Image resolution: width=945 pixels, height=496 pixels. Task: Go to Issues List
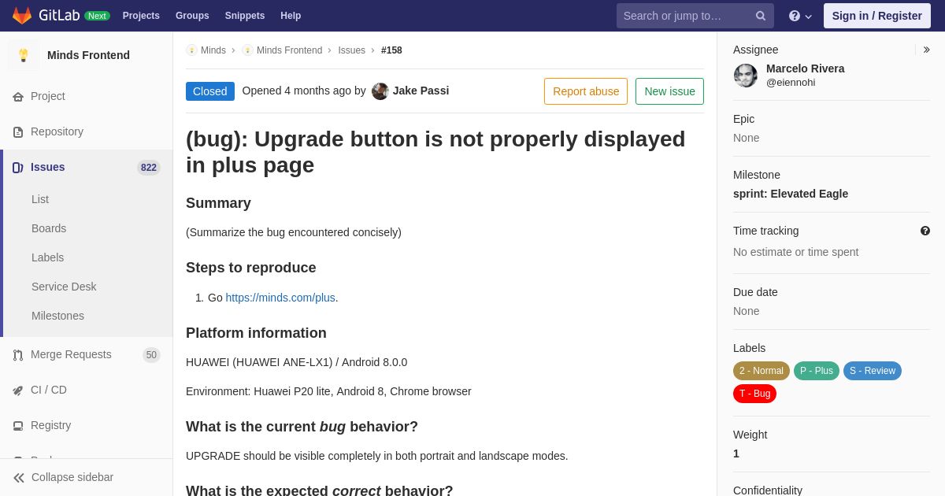[40, 200]
